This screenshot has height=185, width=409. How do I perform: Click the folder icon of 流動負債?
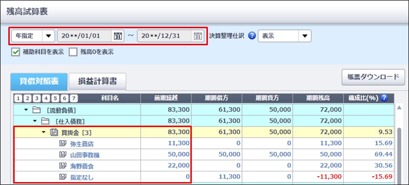pos(36,110)
